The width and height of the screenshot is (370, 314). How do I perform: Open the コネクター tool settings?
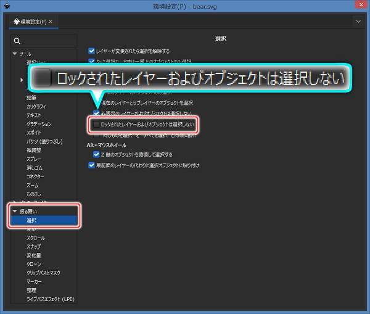point(35,176)
